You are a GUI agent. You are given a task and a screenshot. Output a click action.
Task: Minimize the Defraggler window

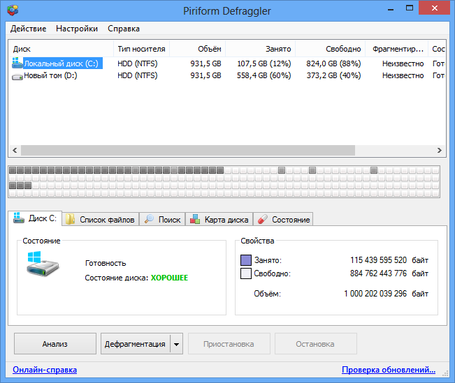[x=391, y=8]
